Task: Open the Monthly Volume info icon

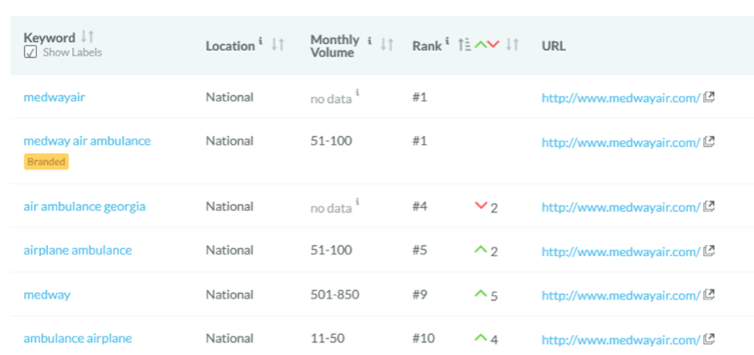Action: [370, 40]
